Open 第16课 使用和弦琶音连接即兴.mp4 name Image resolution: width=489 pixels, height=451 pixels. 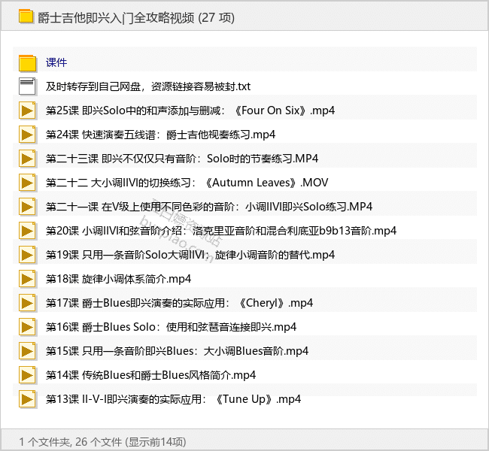point(172,327)
